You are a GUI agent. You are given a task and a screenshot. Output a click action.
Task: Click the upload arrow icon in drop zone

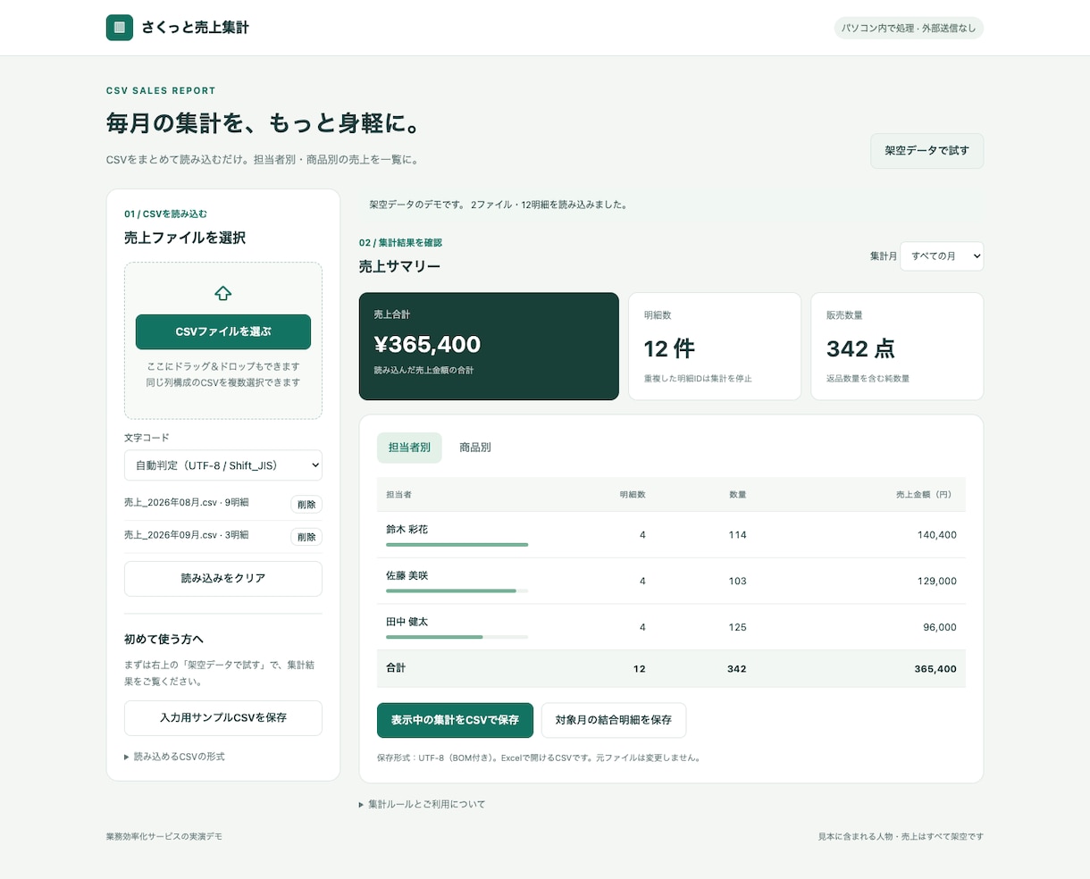click(x=223, y=293)
